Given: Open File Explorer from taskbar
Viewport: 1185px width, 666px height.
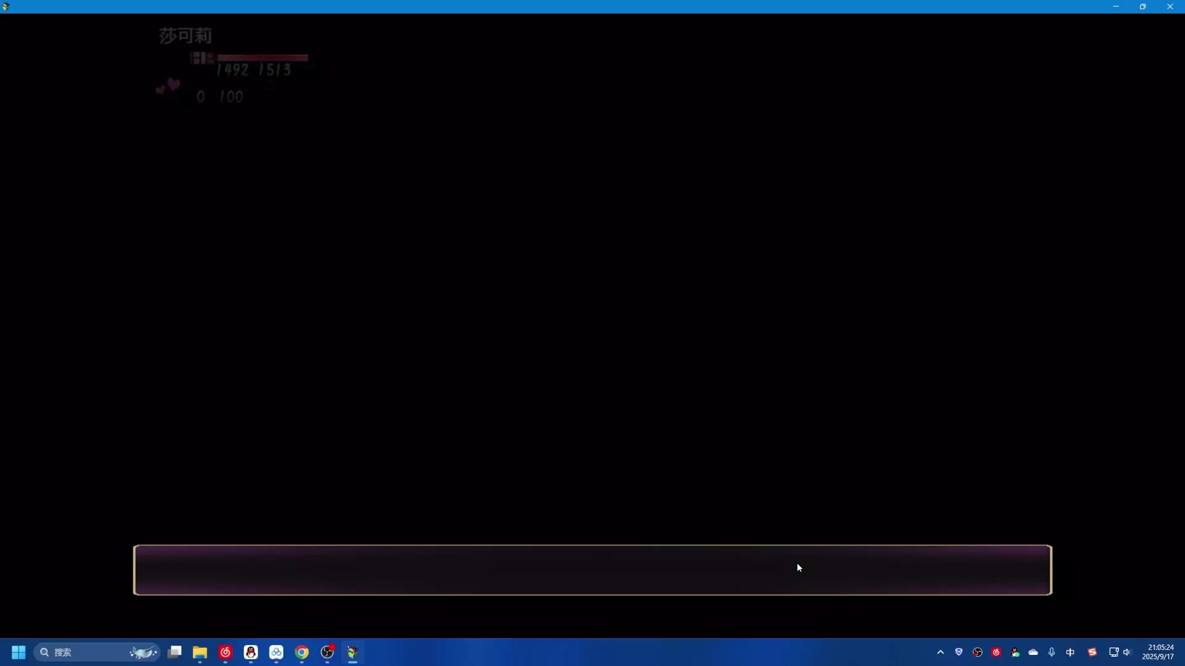Looking at the screenshot, I should coord(200,652).
